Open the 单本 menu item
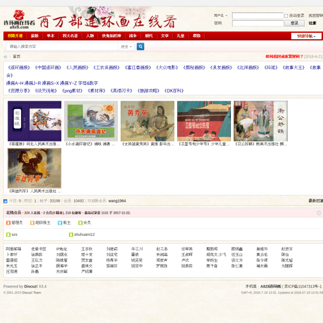 51,36
